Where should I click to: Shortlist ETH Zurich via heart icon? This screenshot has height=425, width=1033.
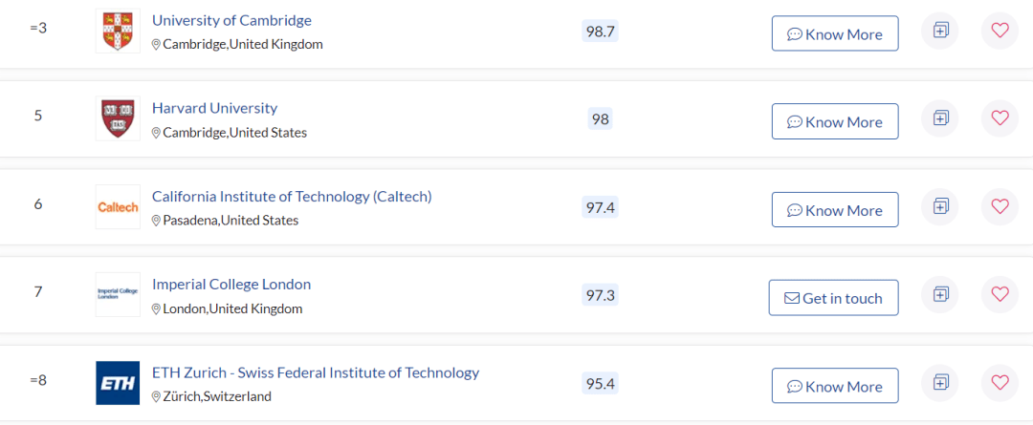pos(1000,382)
